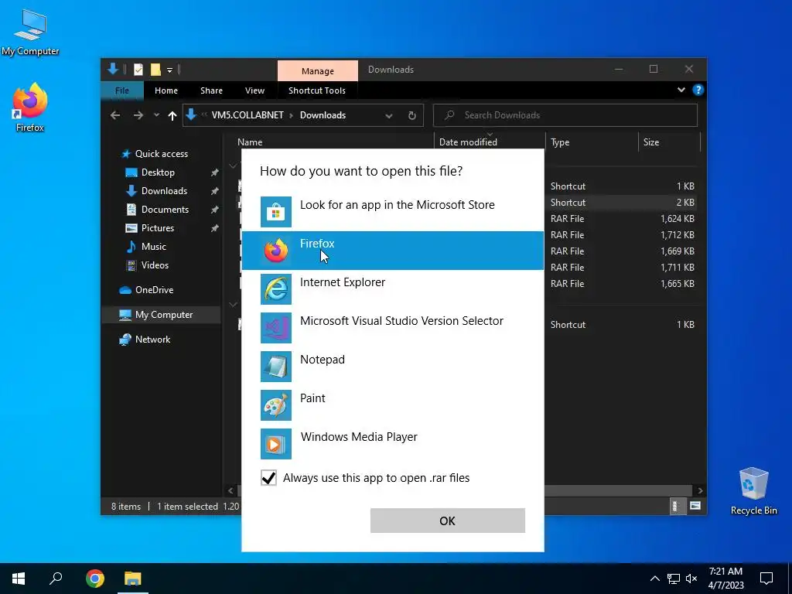Image resolution: width=792 pixels, height=594 pixels.
Task: Go back in Explorer navigation
Action: pos(115,116)
